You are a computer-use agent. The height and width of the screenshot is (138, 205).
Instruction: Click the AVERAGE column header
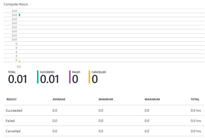coord(59,99)
